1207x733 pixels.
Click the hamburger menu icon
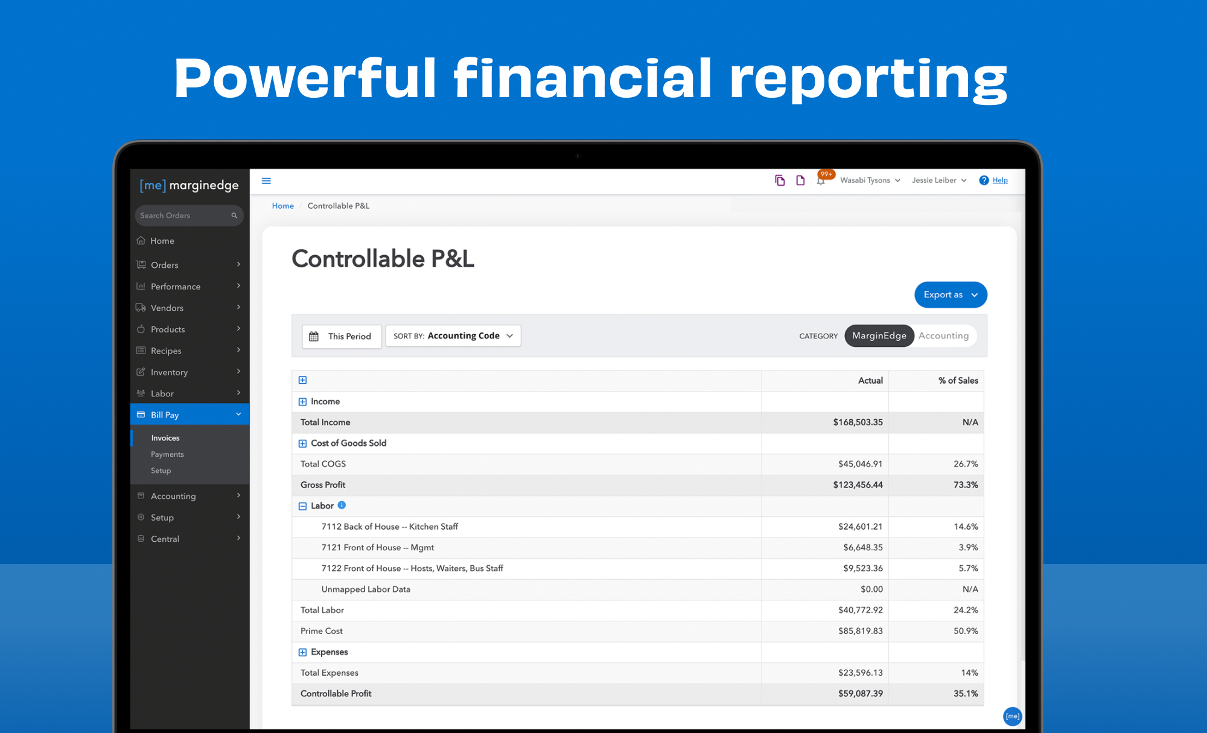pos(266,181)
